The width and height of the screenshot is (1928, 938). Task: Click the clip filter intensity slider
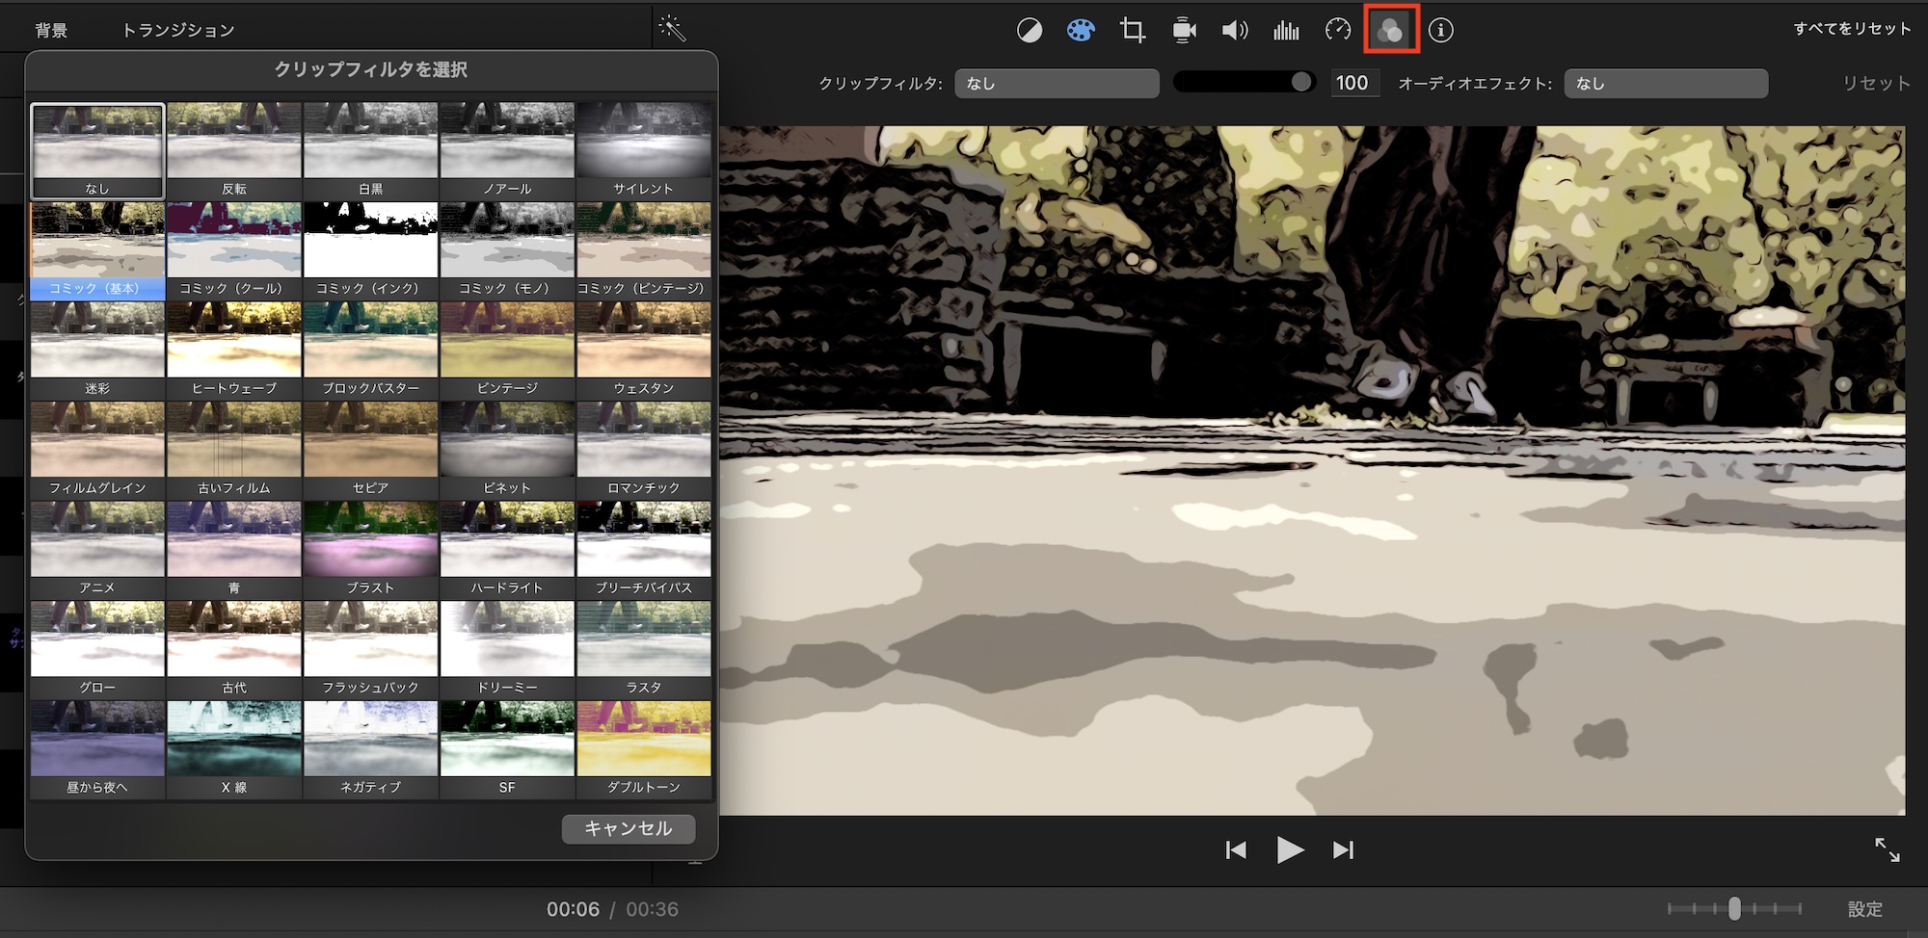tap(1244, 83)
